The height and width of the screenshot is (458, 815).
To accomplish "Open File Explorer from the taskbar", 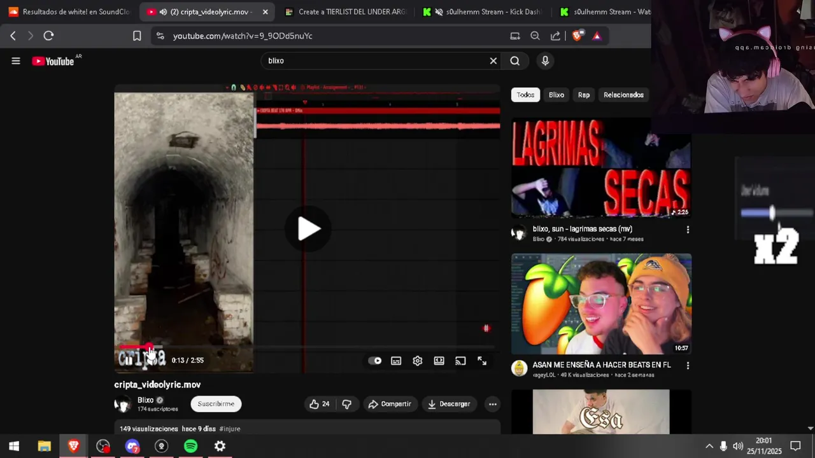I will 44,447.
